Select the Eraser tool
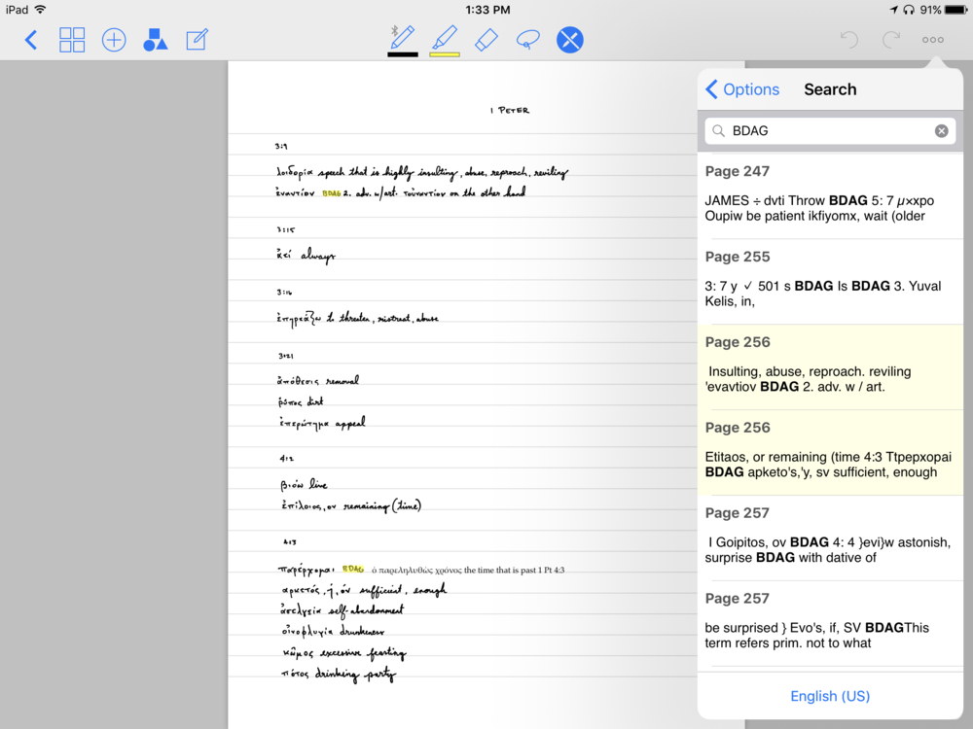The width and height of the screenshot is (973, 729). (x=486, y=40)
